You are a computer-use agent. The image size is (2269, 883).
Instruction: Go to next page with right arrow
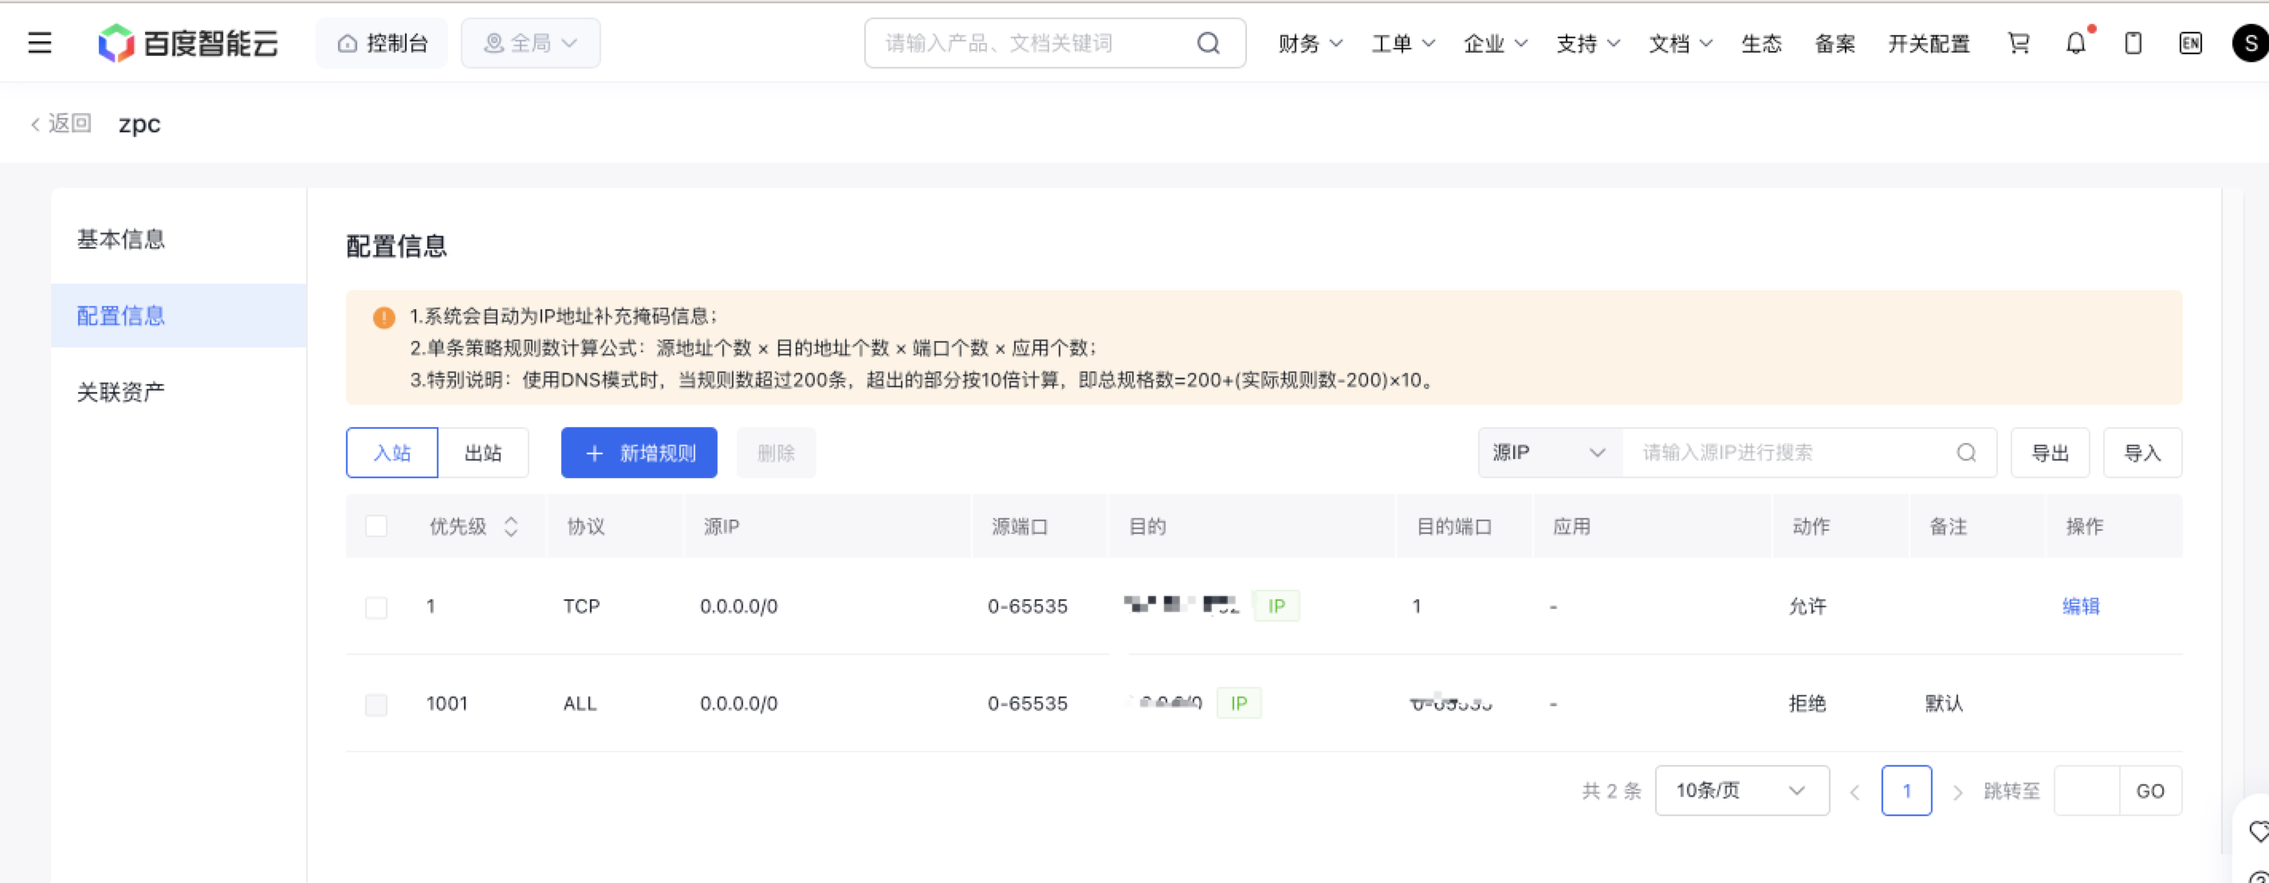(x=1957, y=791)
